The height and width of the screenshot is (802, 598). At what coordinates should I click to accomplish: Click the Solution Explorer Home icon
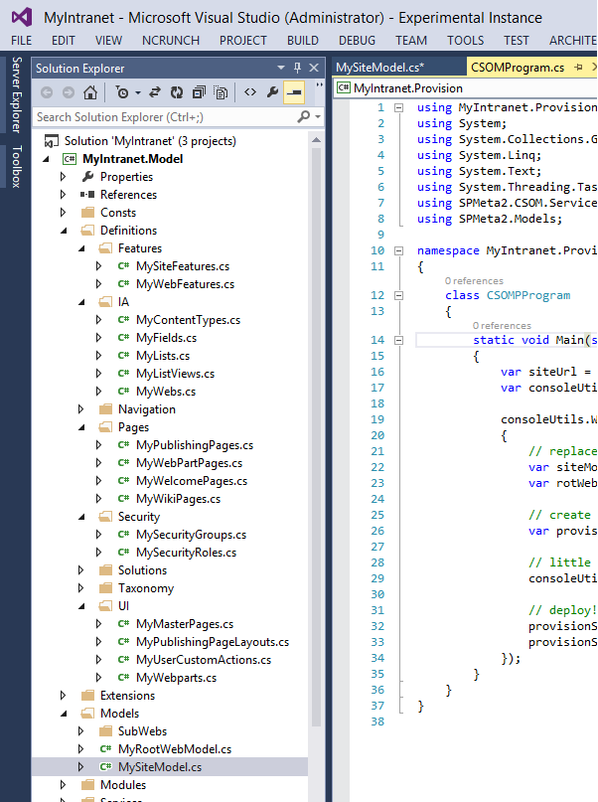(x=90, y=92)
